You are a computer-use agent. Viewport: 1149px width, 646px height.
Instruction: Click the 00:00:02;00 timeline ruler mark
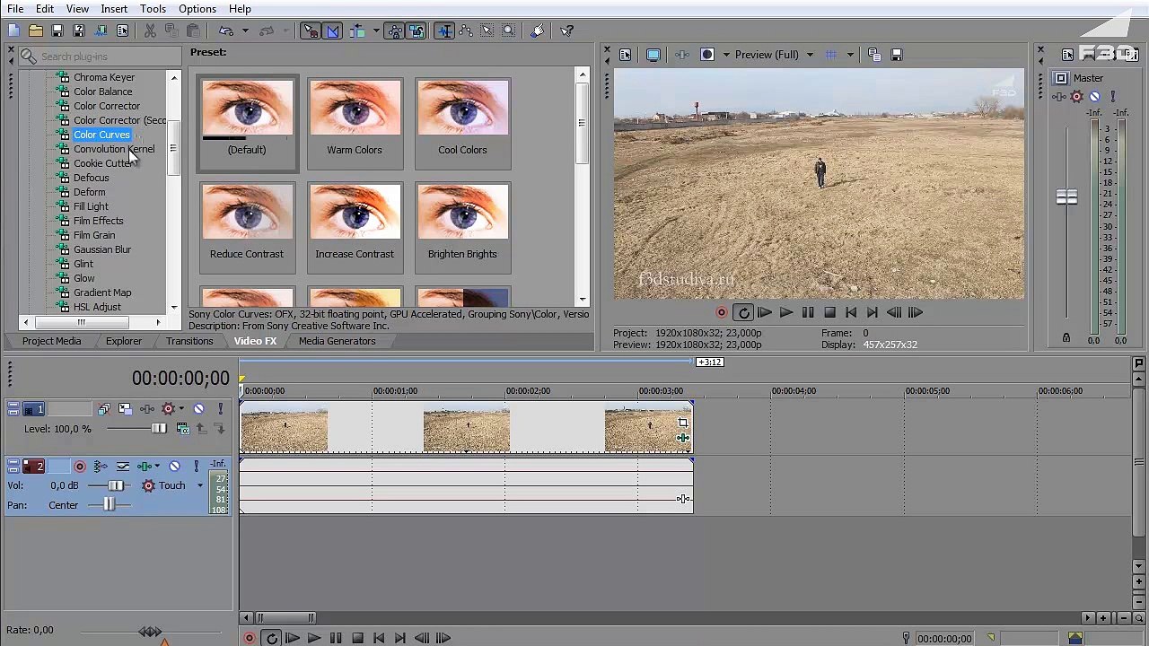[528, 391]
